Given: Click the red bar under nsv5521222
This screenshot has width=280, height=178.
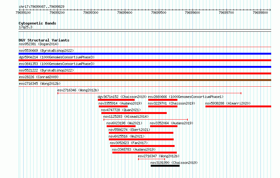Looking at the screenshot, I should 145,73.
